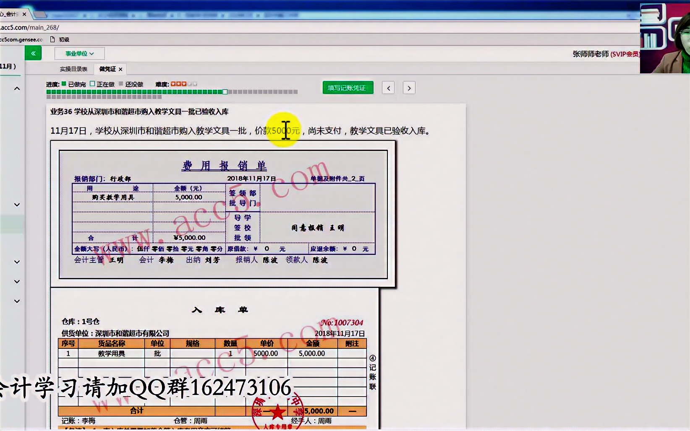
Task: Close the 做凭证 tab
Action: point(120,69)
